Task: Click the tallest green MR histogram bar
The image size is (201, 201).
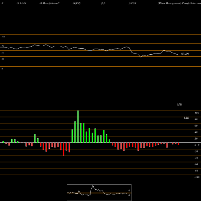Action: point(78,127)
